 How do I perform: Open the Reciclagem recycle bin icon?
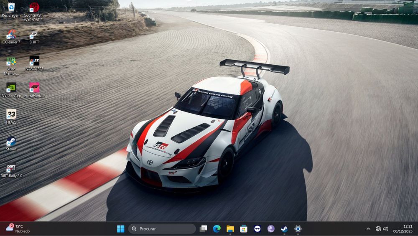(11, 10)
